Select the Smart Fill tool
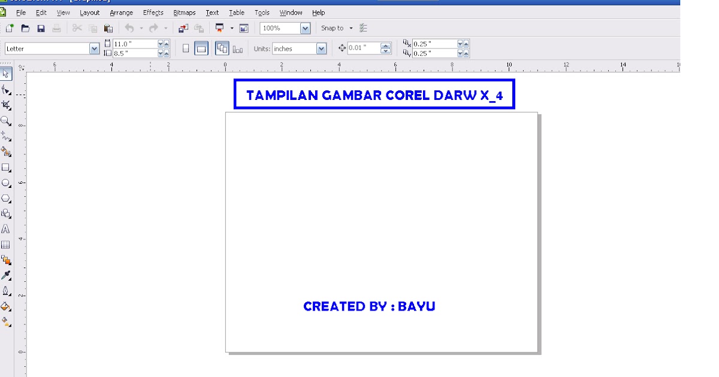The height and width of the screenshot is (377, 719). (x=6, y=152)
